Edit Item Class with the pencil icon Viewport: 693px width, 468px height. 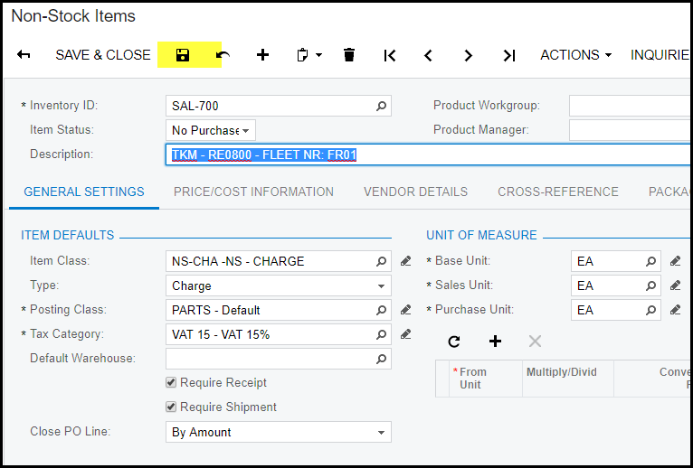pyautogui.click(x=406, y=261)
